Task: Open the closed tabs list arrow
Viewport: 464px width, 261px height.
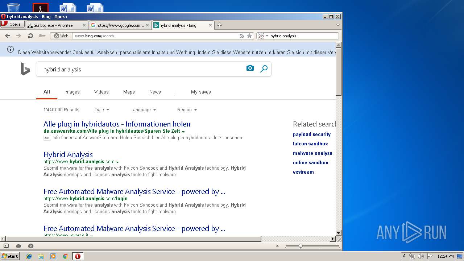Action: 338,25
